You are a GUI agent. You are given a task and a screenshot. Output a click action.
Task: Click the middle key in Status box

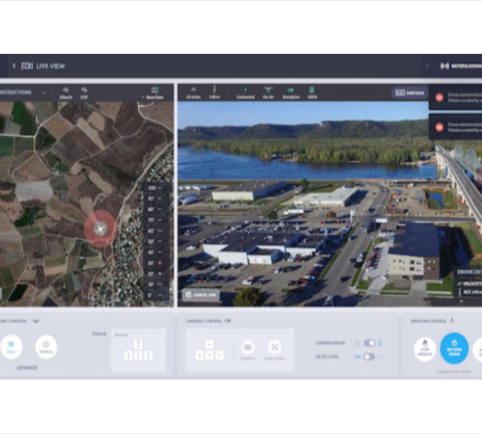click(138, 355)
